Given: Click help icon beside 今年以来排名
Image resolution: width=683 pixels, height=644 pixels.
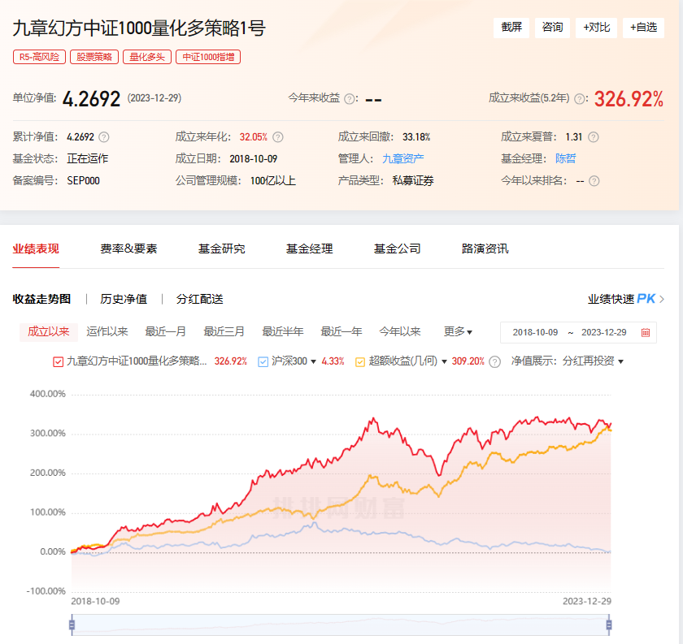Looking at the screenshot, I should [594, 180].
